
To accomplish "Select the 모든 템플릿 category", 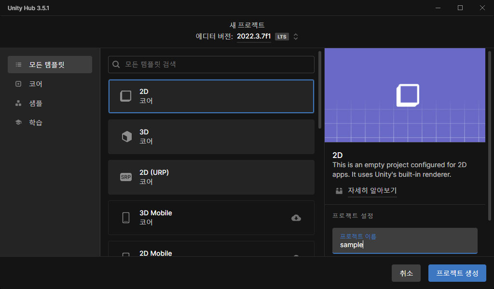I will pos(50,65).
